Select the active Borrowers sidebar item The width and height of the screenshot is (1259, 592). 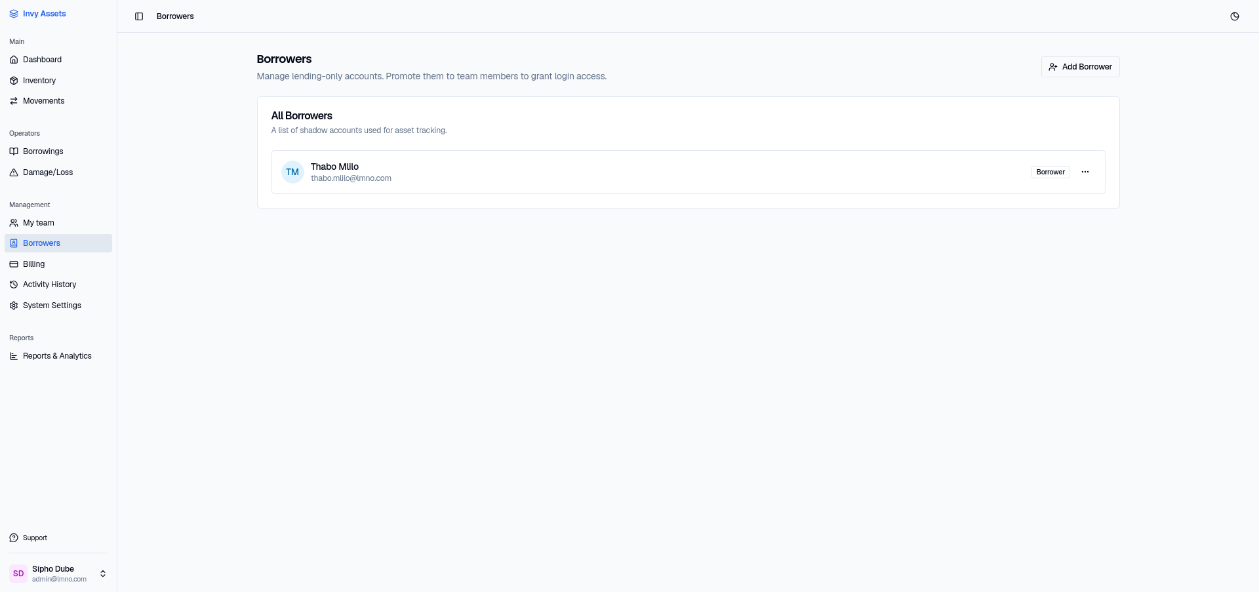click(58, 243)
